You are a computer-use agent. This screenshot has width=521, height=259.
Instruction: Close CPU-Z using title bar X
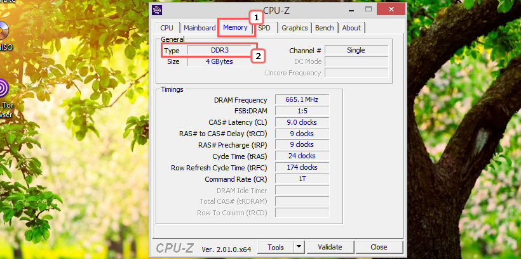pos(391,9)
